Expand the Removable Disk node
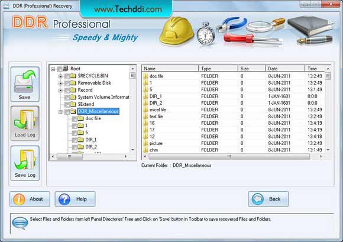The image size is (343, 242). point(60,83)
